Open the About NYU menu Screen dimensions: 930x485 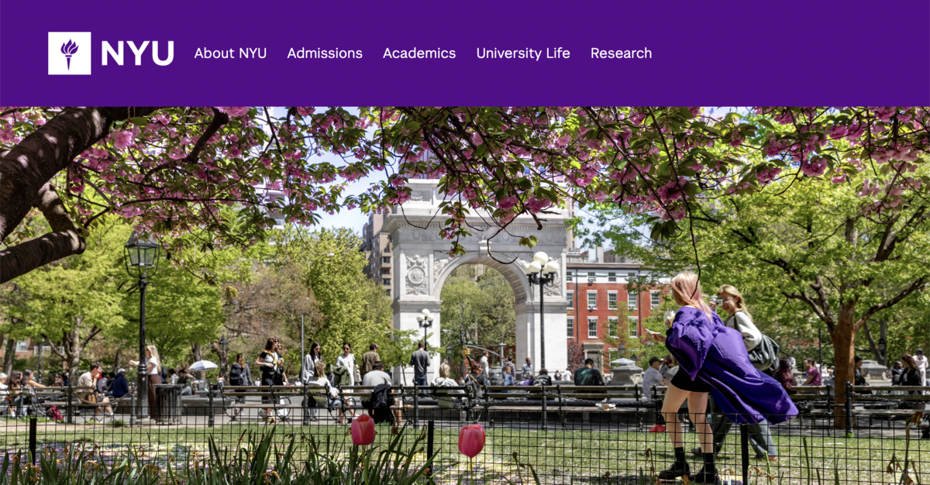point(230,53)
